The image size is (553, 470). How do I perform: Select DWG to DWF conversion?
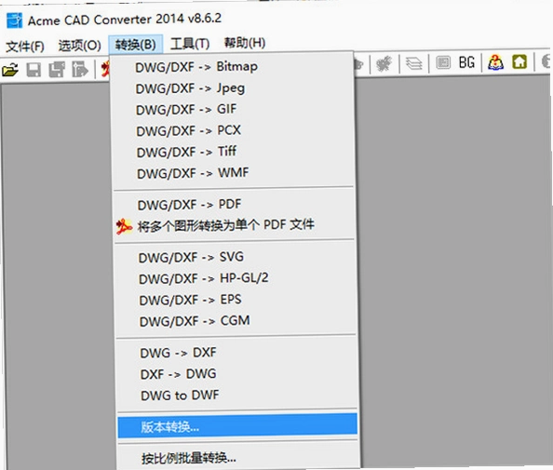pos(237,395)
